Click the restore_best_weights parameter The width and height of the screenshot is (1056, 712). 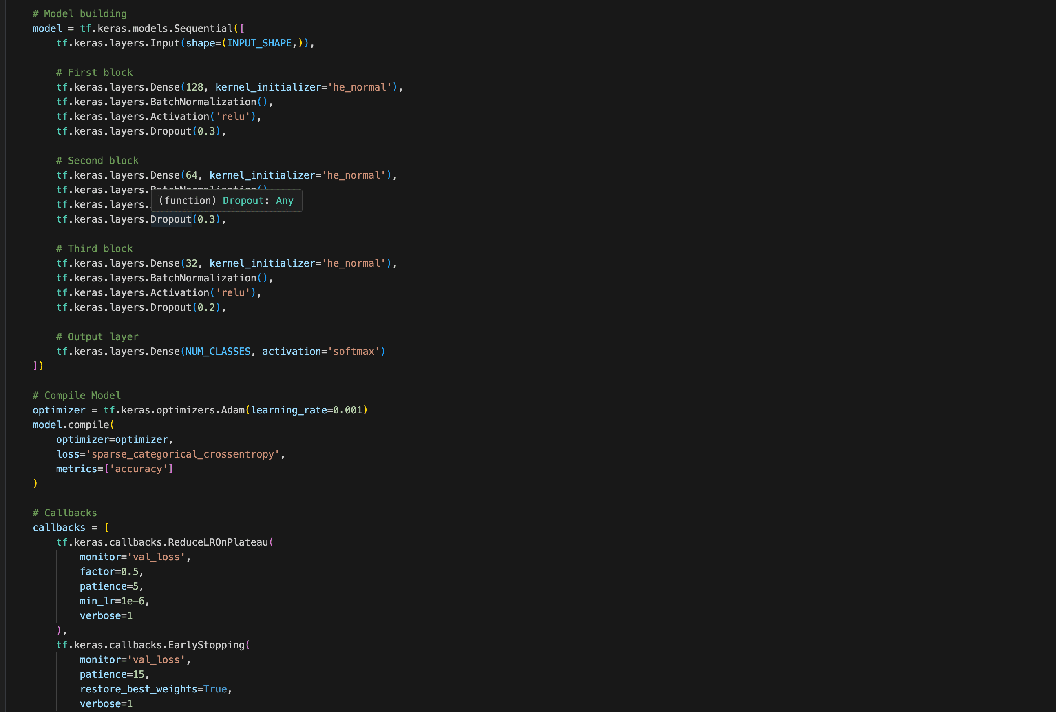click(139, 689)
